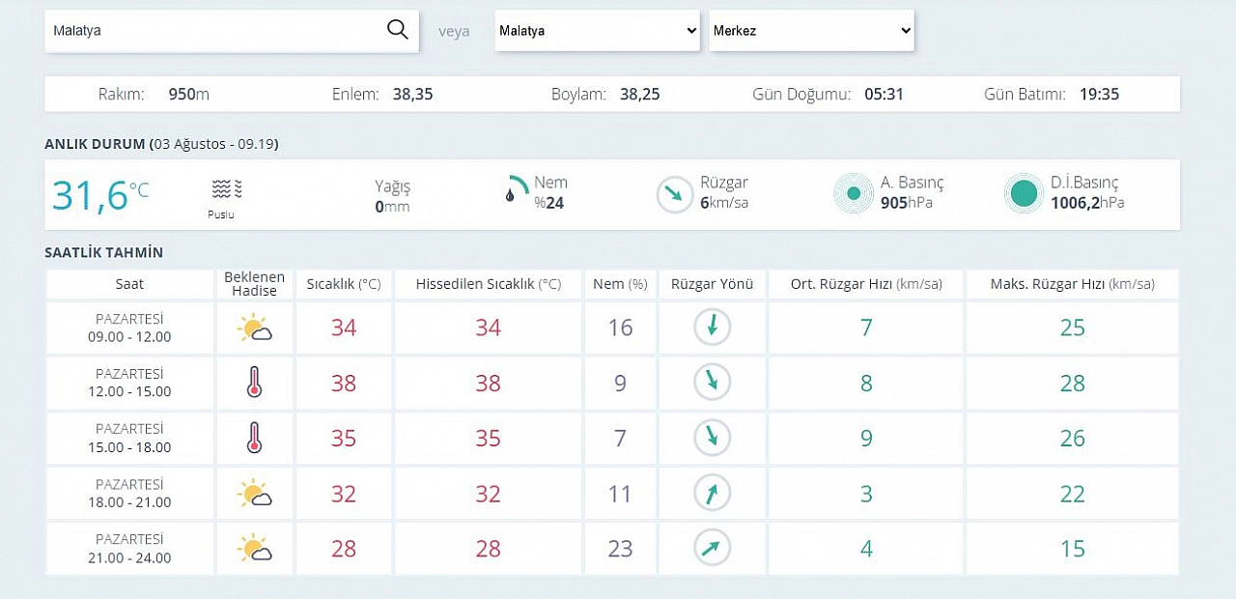The image size is (1236, 599).
Task: Click the wind direction icon for 18.00 - 21.00
Action: pos(713,494)
